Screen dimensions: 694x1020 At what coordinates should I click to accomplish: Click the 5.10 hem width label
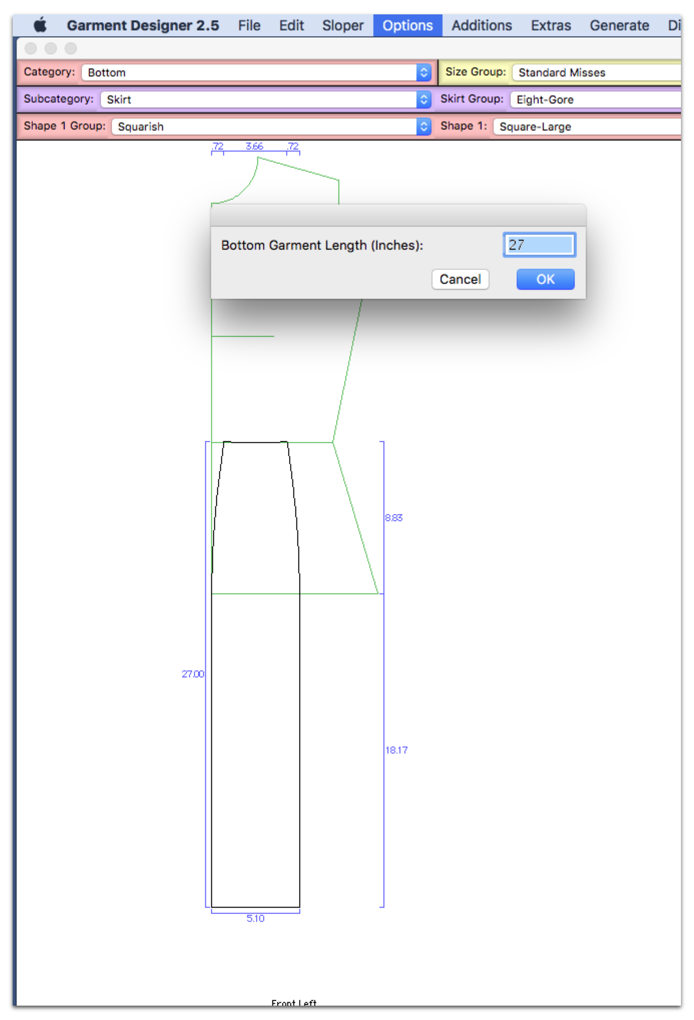255,919
